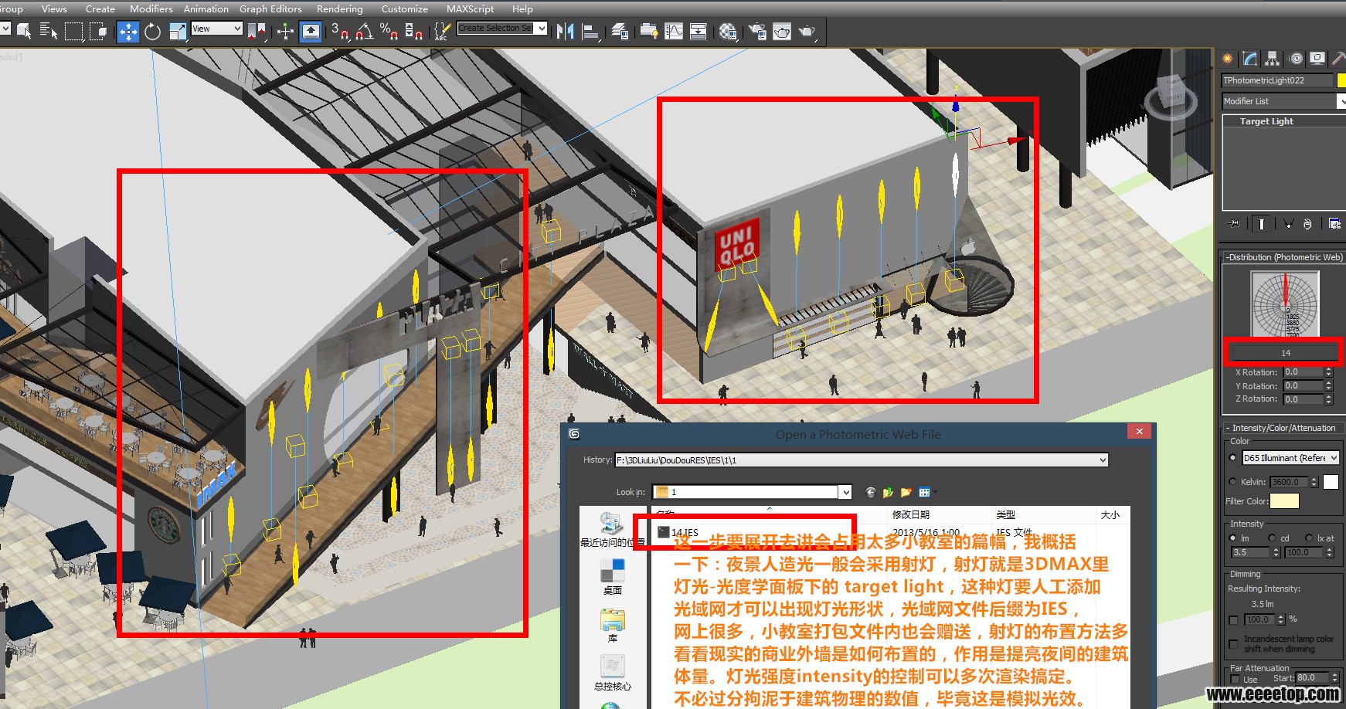Switch to Motion command panel tab
The width and height of the screenshot is (1346, 709).
[x=1296, y=59]
